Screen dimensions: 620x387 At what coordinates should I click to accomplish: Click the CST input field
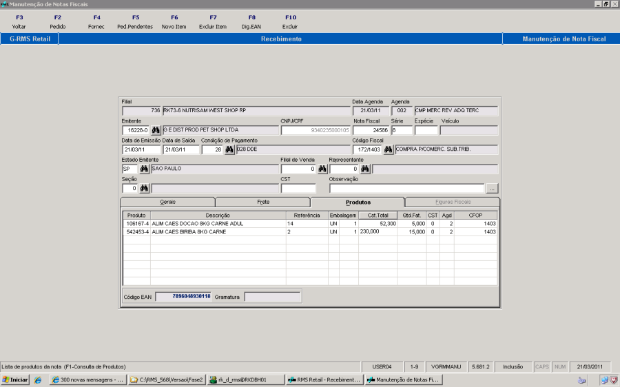pos(298,188)
